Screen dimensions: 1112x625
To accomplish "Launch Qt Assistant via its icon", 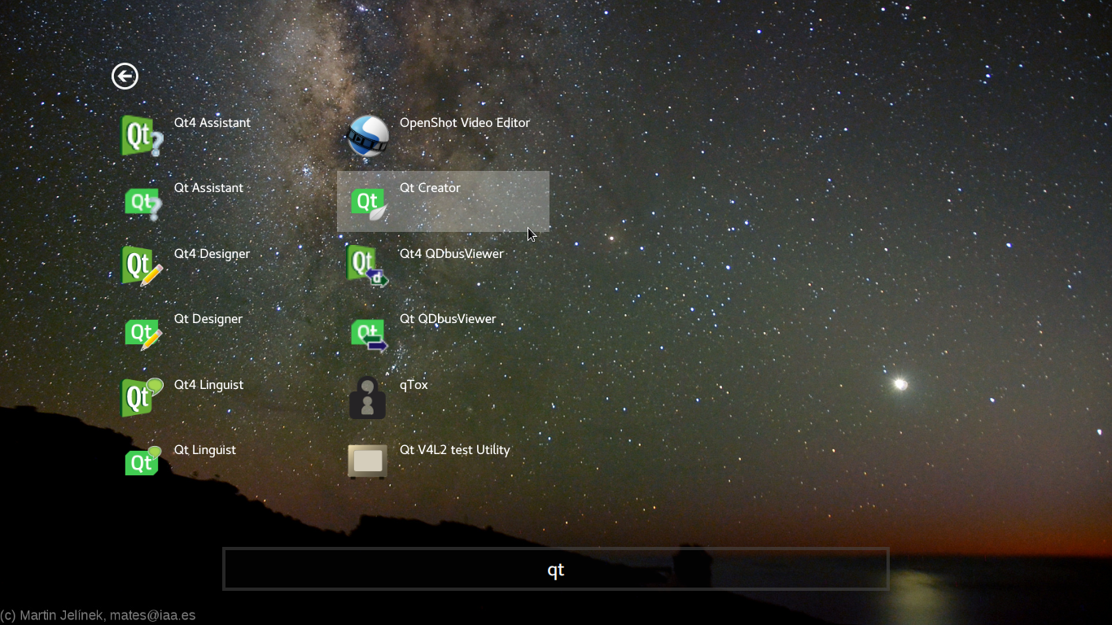I will click(x=142, y=202).
